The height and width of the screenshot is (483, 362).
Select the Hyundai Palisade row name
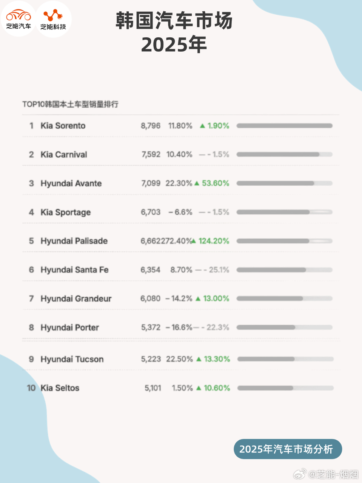[74, 241]
